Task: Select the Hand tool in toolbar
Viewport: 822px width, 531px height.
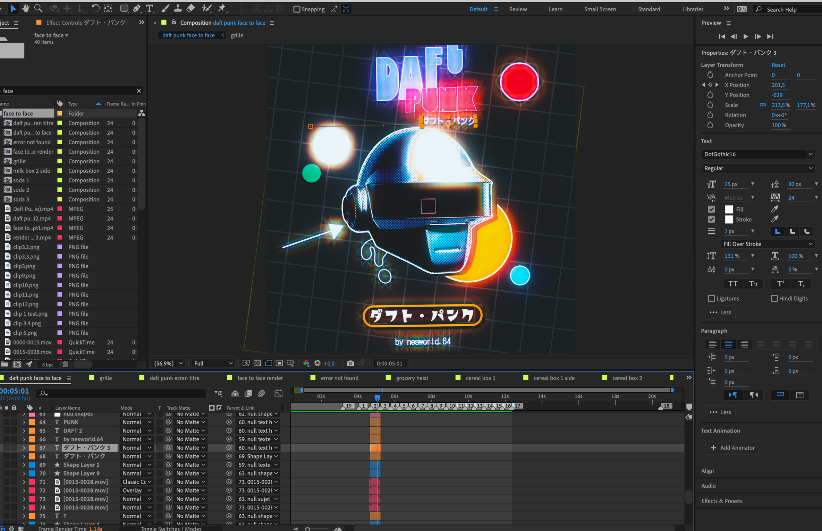Action: click(25, 8)
